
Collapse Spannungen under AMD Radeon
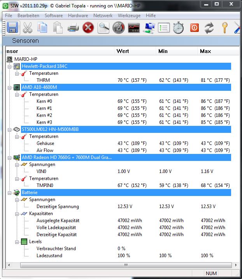[17, 165]
